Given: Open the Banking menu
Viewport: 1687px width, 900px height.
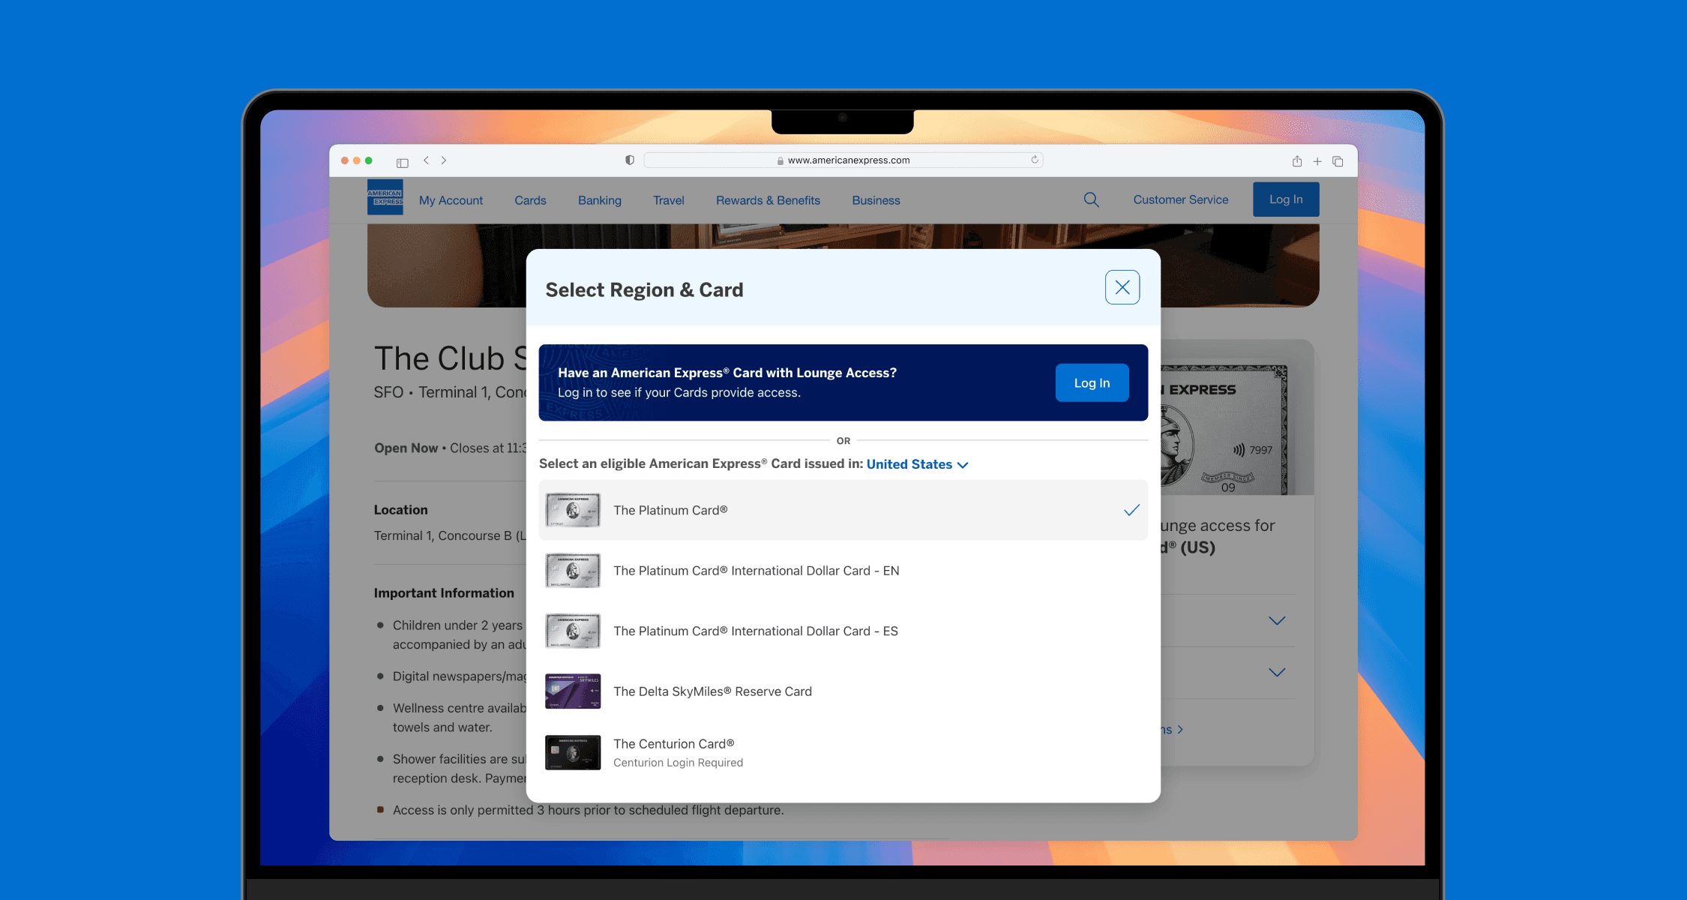Looking at the screenshot, I should (x=600, y=200).
